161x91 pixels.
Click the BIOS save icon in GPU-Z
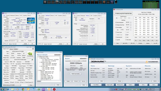click(32, 60)
